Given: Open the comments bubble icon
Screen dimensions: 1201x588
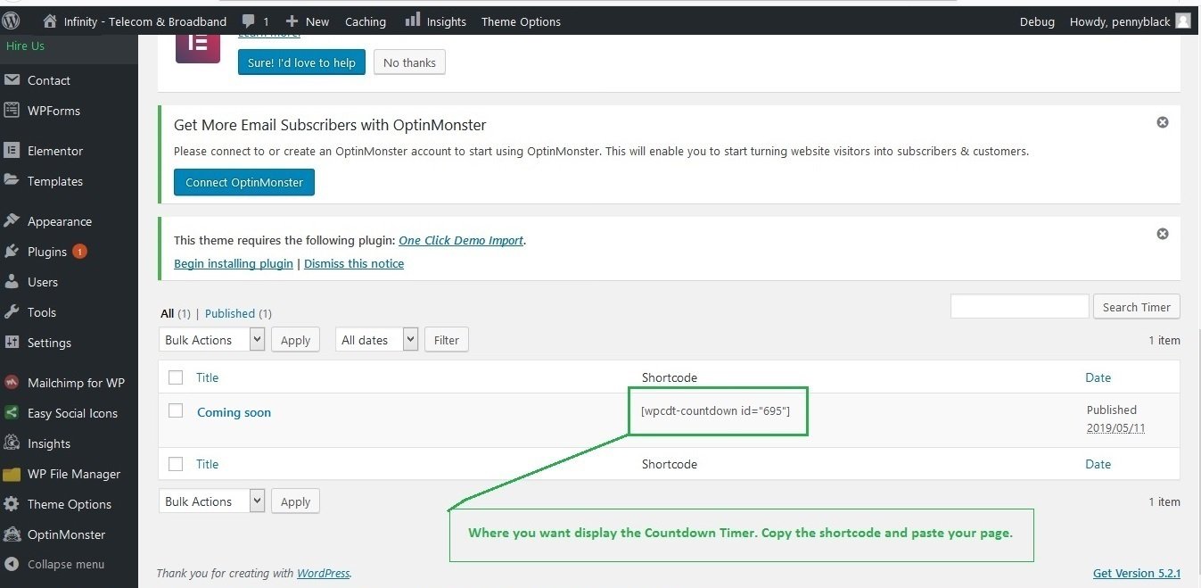Looking at the screenshot, I should pos(248,21).
